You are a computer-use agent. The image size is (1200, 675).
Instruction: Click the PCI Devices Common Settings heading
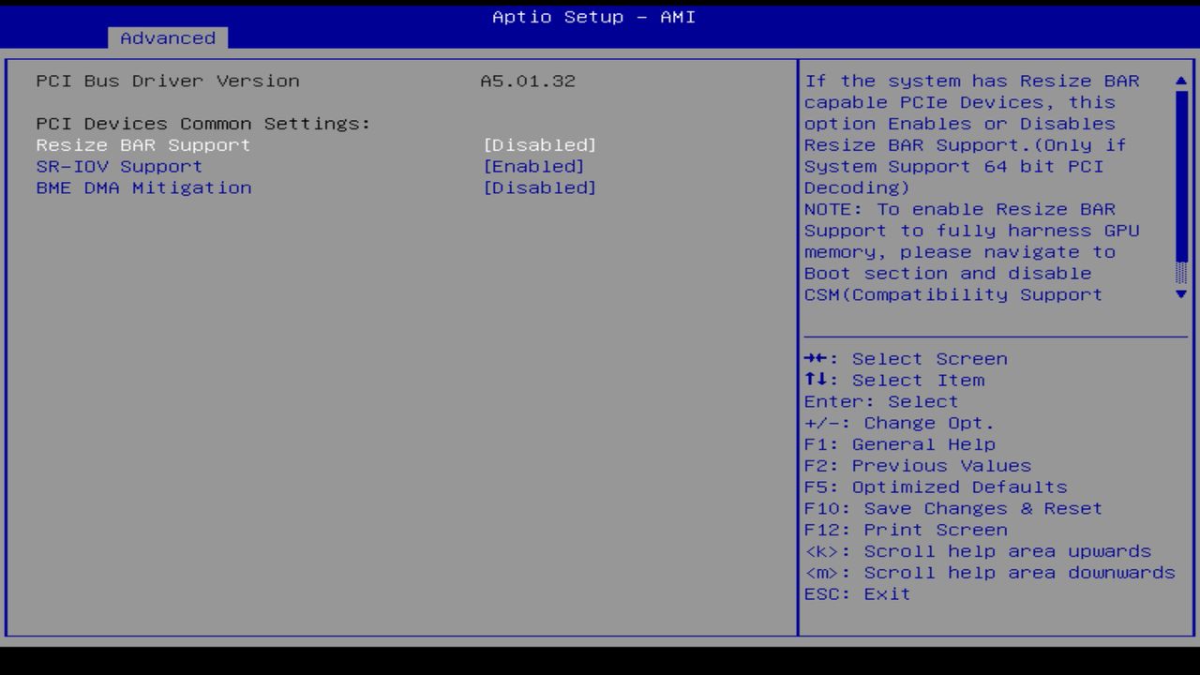(202, 123)
